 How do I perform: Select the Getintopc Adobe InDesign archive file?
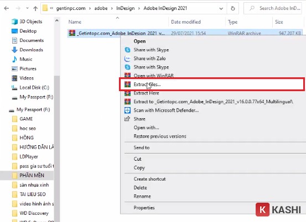[185, 33]
